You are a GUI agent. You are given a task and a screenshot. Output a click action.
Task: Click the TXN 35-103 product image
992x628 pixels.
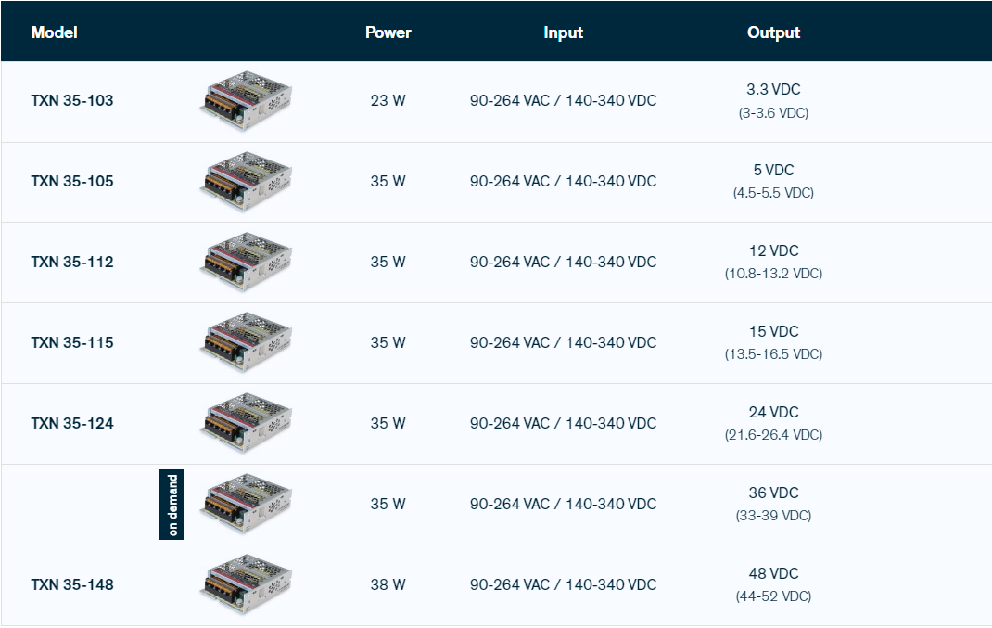point(246,101)
